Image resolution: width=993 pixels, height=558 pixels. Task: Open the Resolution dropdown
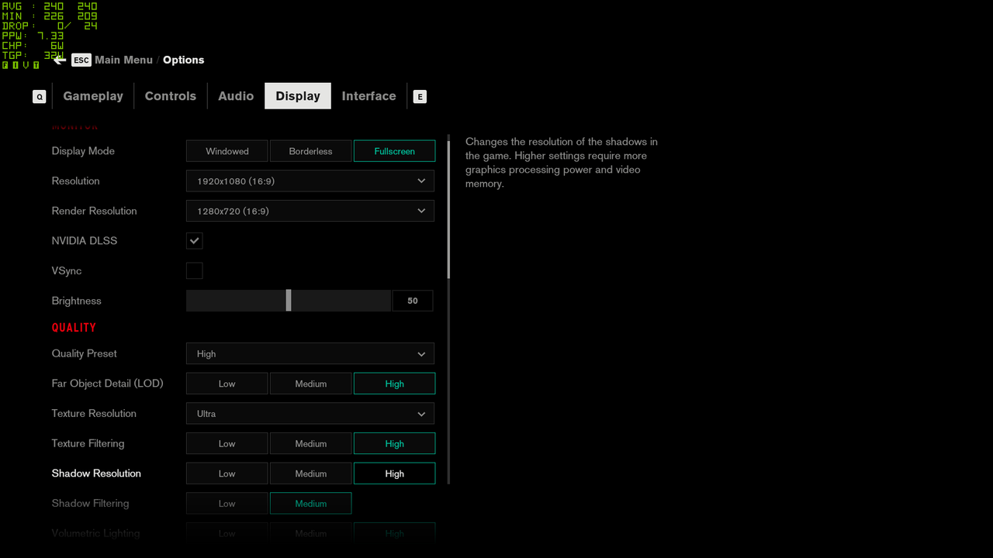(x=310, y=181)
